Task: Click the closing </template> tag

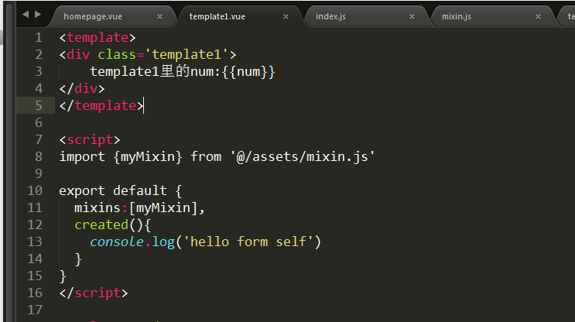Action: [101, 106]
